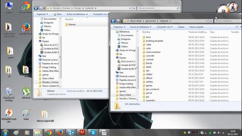Open Adobe Reader from the taskbar
242x136 pixels.
point(82,133)
